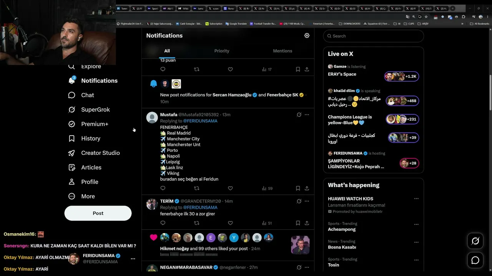
Task: Open the DOWNLOADERS bookmarks folder
Action: click(x=350, y=24)
